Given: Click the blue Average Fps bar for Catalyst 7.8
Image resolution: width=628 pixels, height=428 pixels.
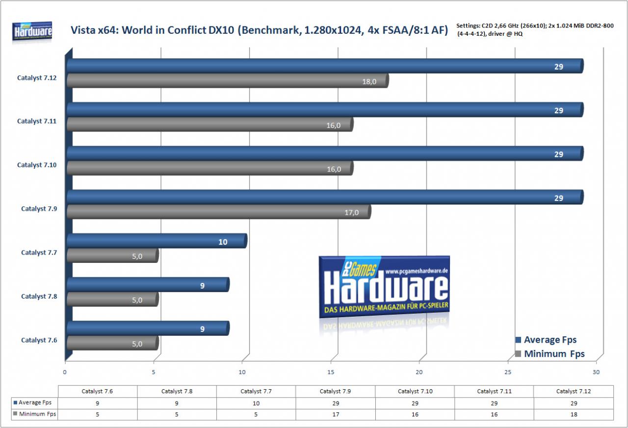Looking at the screenshot, I should [x=148, y=285].
